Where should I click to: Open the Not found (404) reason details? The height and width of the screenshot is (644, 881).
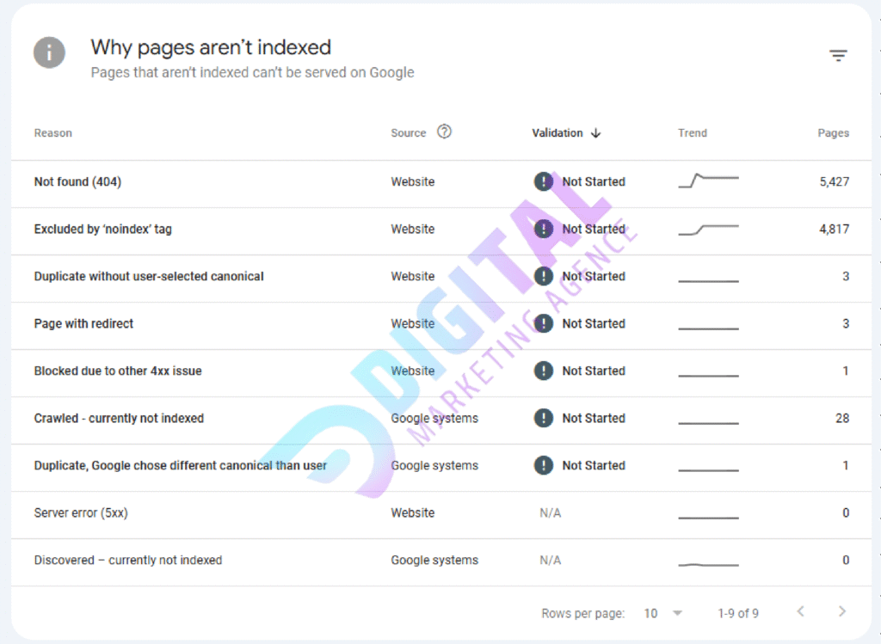(77, 181)
